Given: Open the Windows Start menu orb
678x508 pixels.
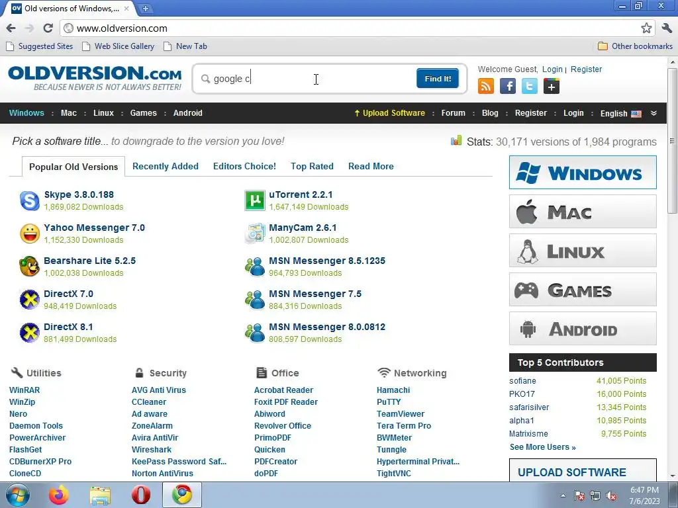Looking at the screenshot, I should [18, 495].
